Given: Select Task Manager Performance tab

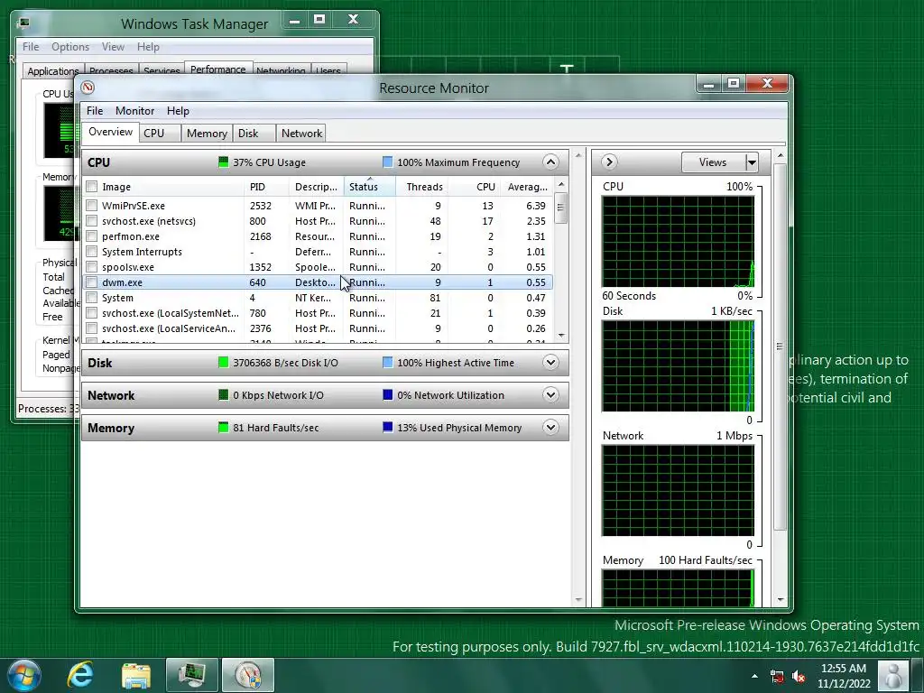Looking at the screenshot, I should (218, 69).
